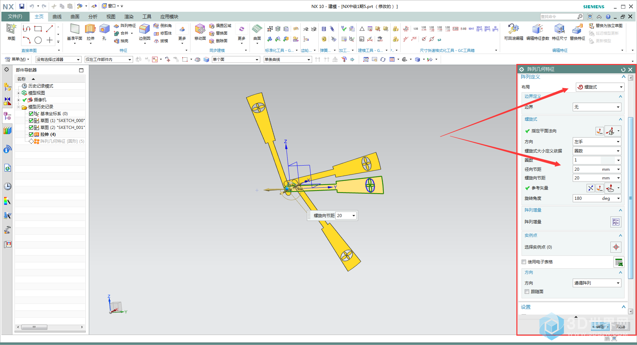Collapse the 阵列增量 section
The width and height of the screenshot is (637, 345).
click(x=620, y=210)
